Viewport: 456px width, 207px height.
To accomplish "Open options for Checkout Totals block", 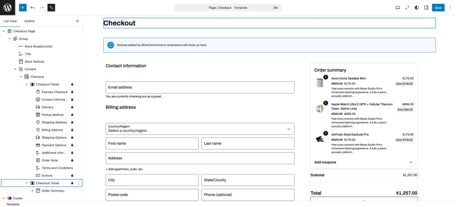I will (78, 183).
